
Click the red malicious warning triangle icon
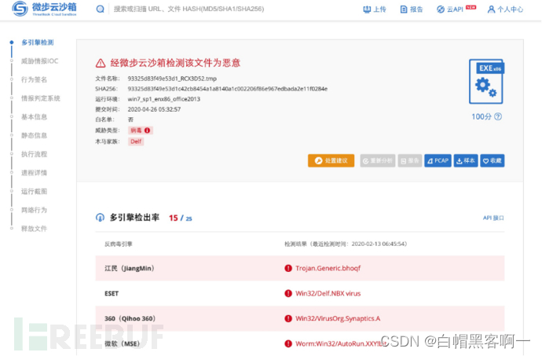pyautogui.click(x=101, y=63)
